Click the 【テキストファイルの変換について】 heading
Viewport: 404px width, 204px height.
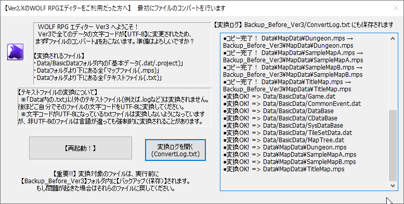(58, 92)
